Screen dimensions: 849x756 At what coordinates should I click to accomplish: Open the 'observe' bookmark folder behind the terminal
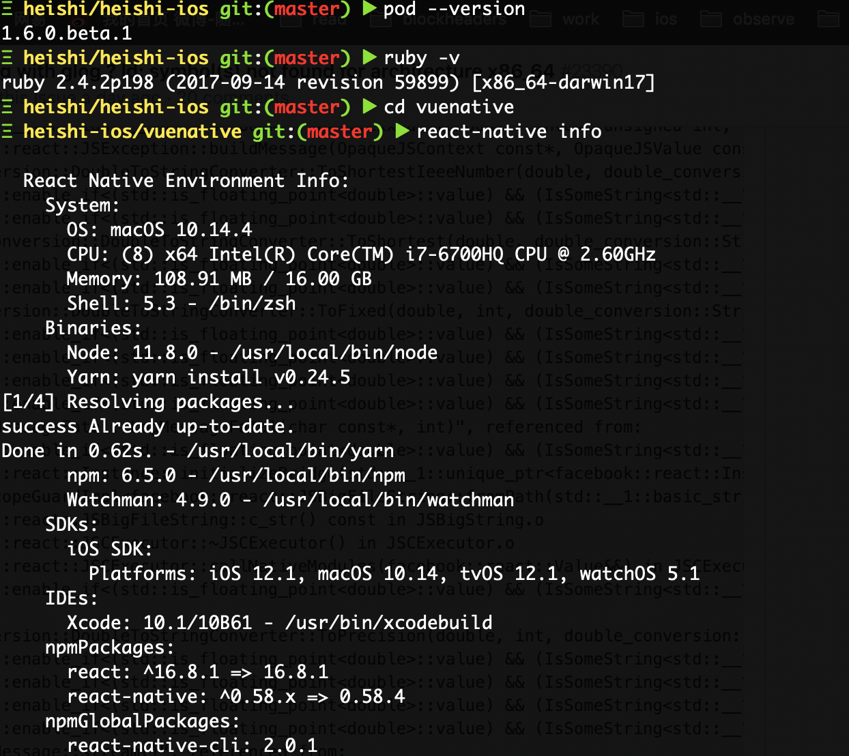pos(748,18)
